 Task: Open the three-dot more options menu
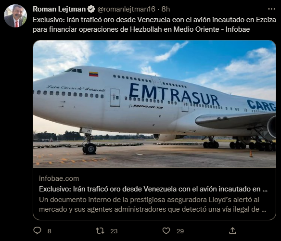tap(271, 9)
